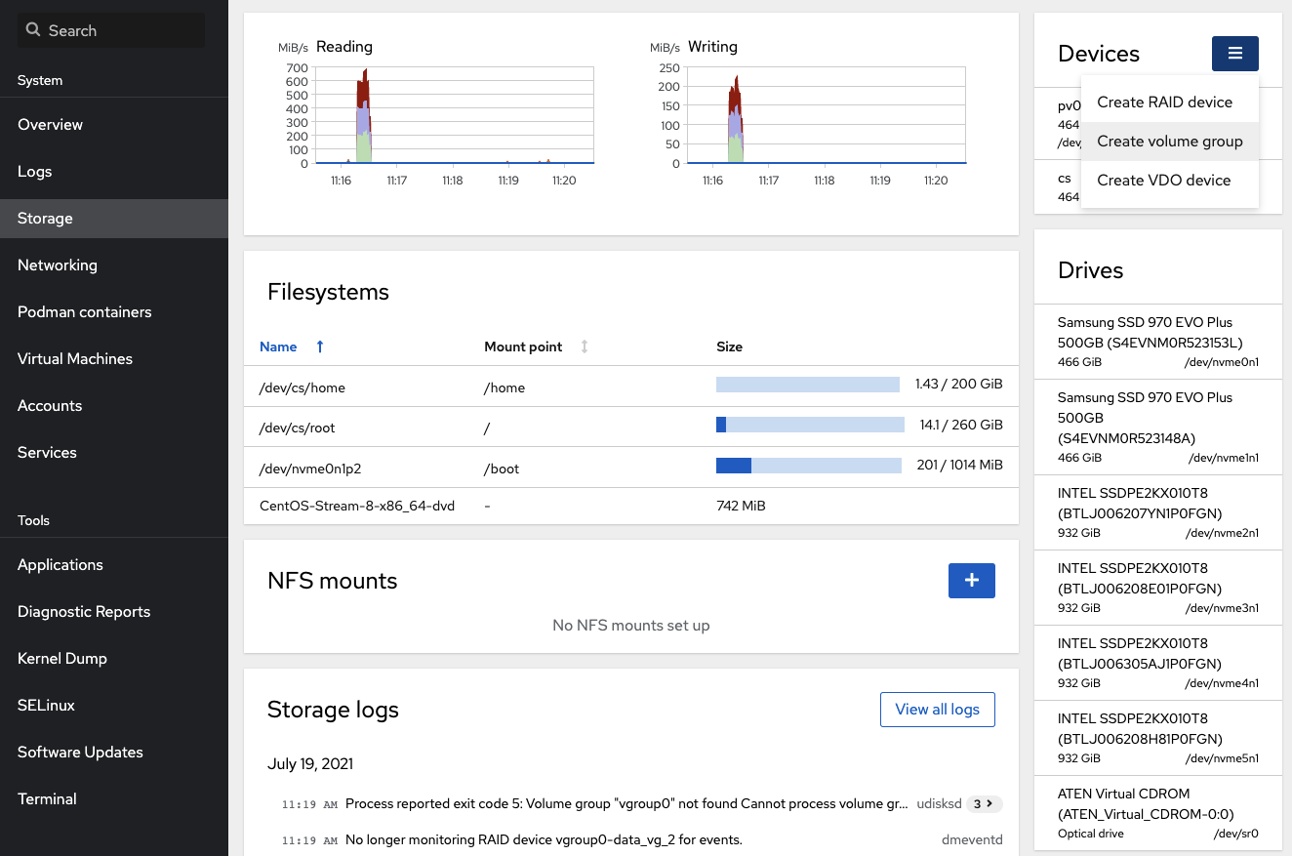Screen dimensions: 1292x856
Task: Sort by Mount point column arrows
Action: coord(585,346)
